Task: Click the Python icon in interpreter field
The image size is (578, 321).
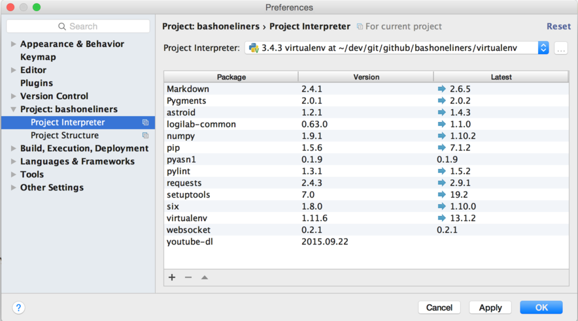Action: pos(254,48)
